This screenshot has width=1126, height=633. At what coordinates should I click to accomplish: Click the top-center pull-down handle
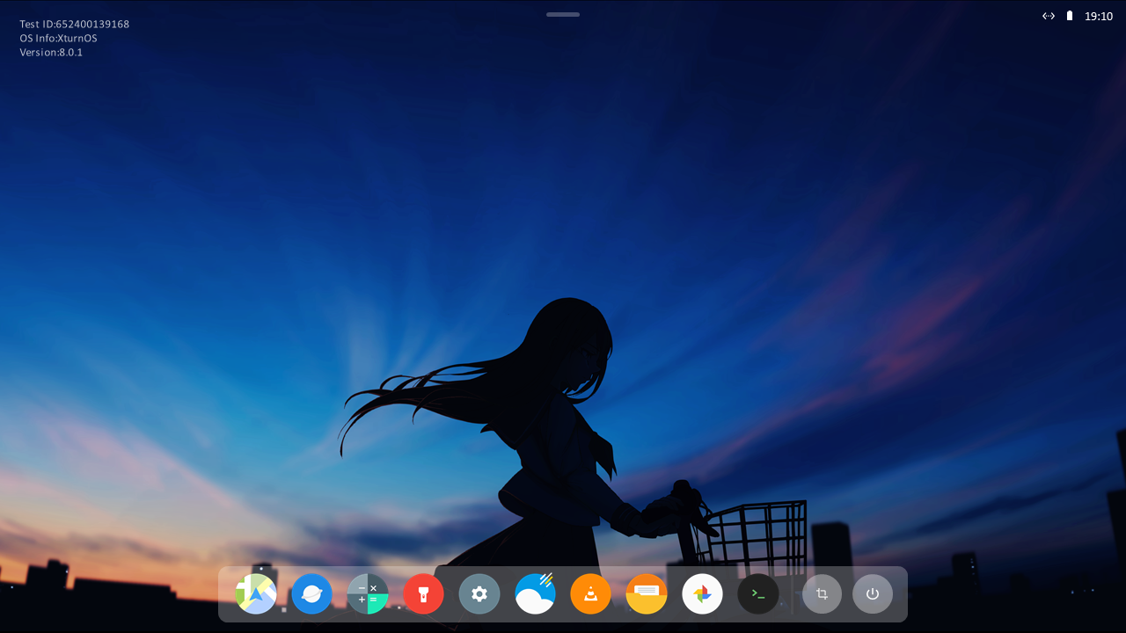click(563, 14)
